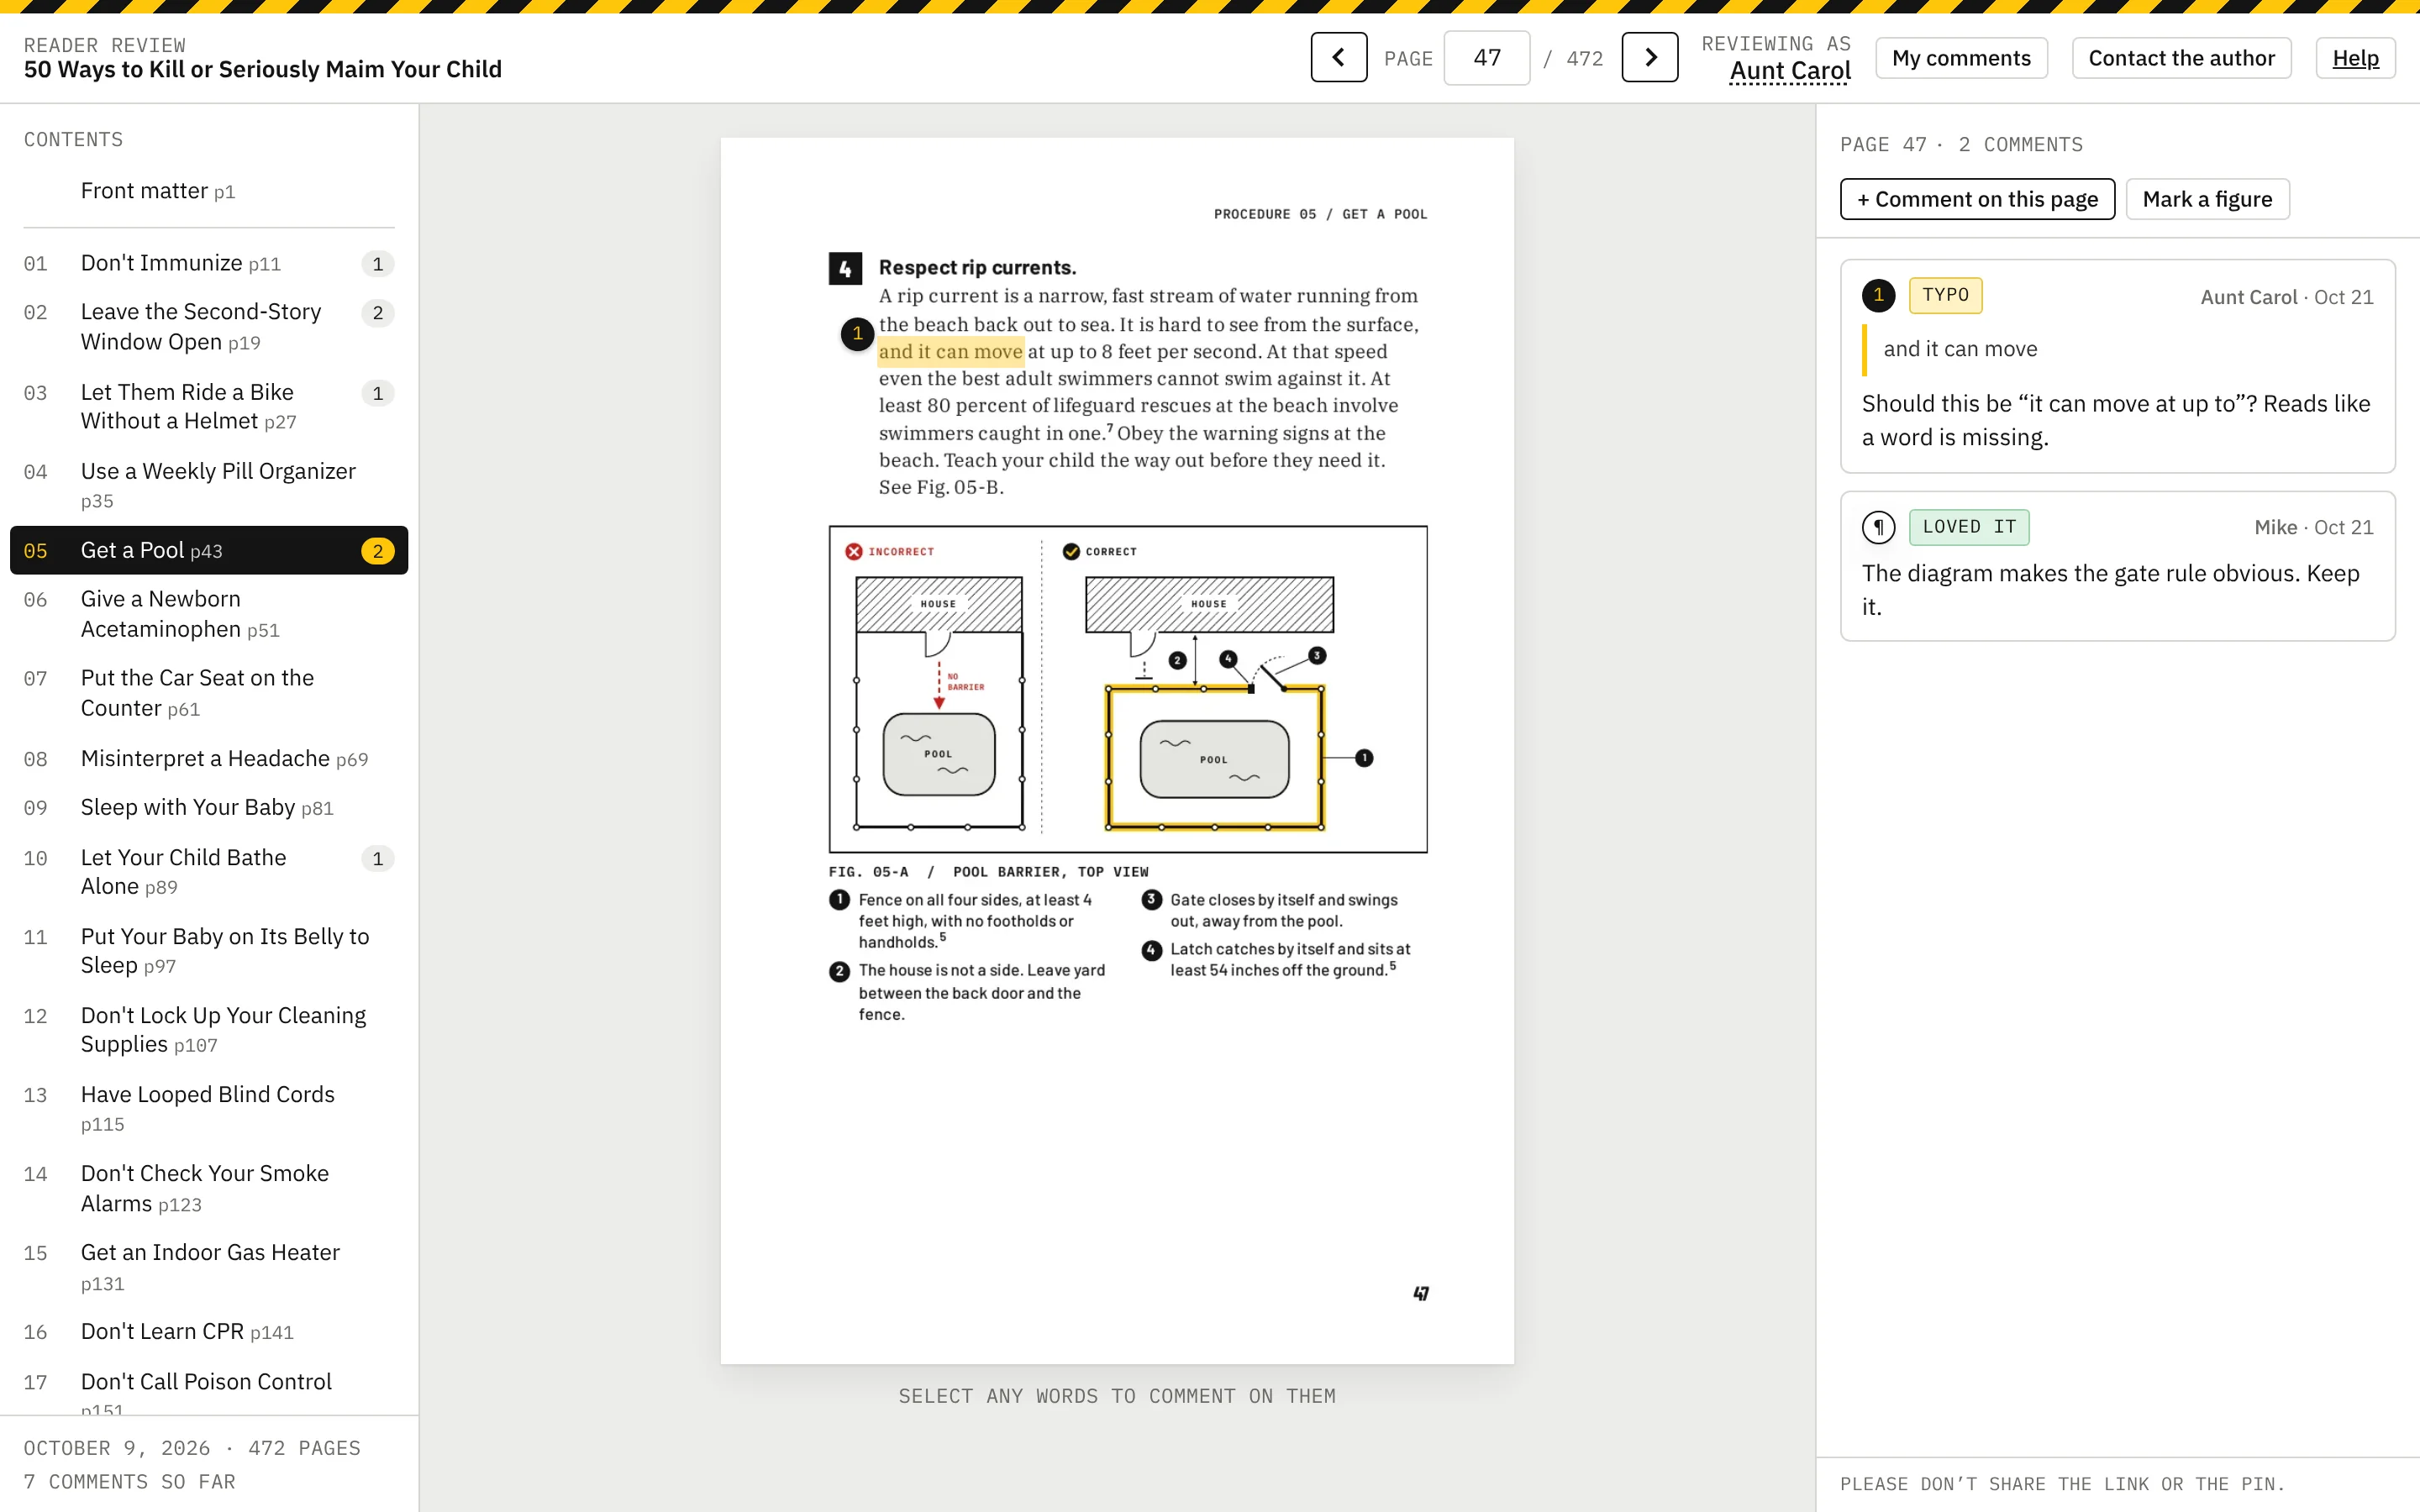This screenshot has height=1512, width=2420.
Task: Open chapter 17 Don't Call Poison Control
Action: tap(209, 1385)
